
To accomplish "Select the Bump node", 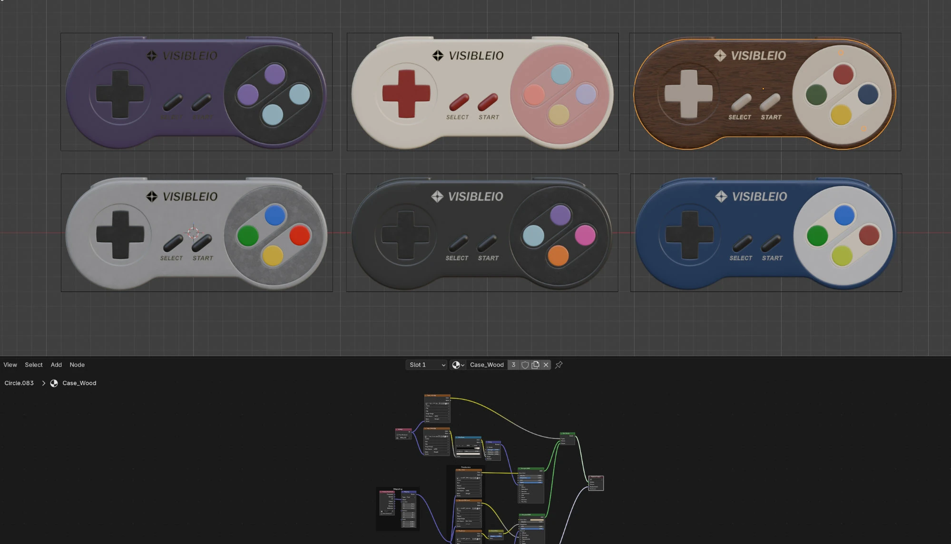I will click(x=493, y=450).
